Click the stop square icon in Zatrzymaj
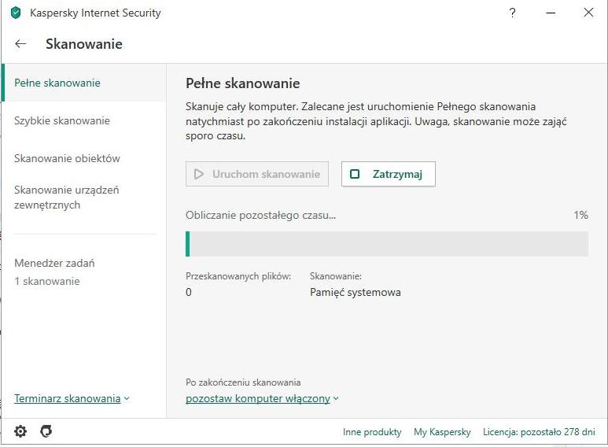The height and width of the screenshot is (447, 608). [x=355, y=174]
